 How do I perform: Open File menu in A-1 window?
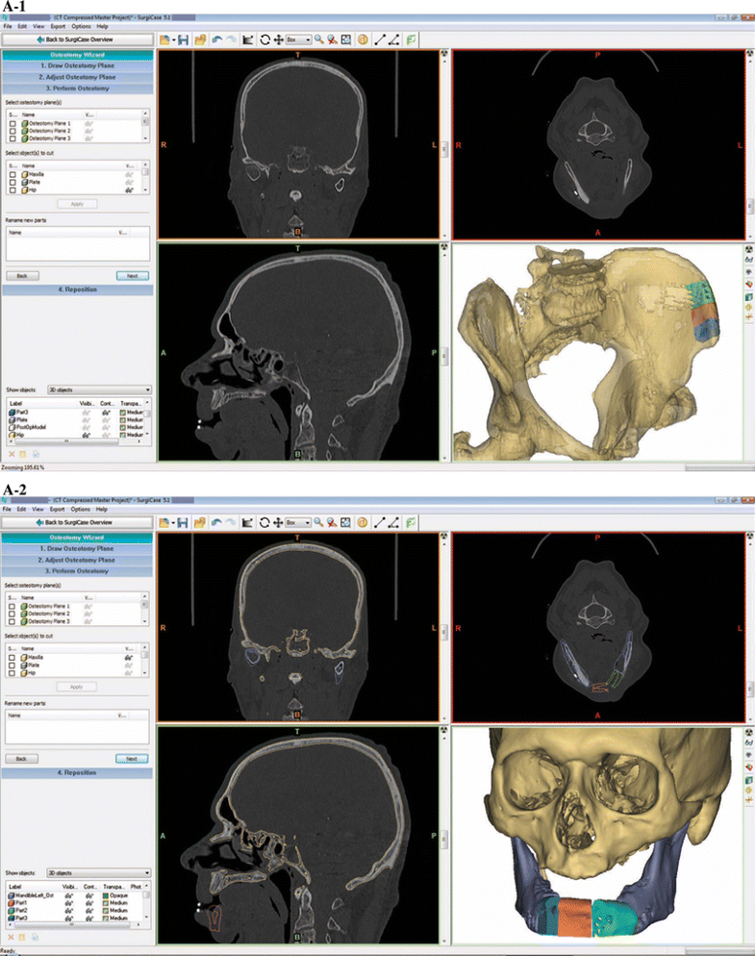(x=8, y=26)
